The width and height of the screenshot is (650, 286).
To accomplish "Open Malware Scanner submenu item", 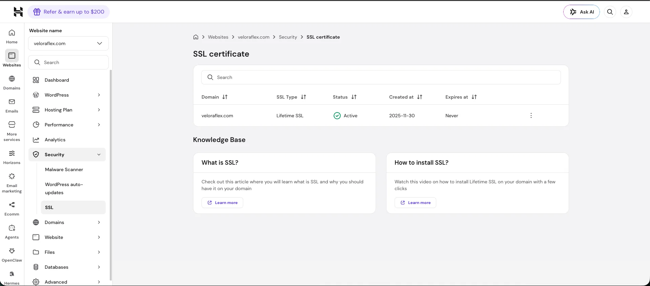I will [x=73, y=169].
